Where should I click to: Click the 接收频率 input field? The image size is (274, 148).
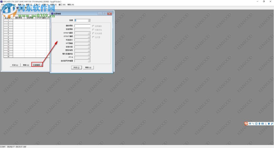(82, 26)
